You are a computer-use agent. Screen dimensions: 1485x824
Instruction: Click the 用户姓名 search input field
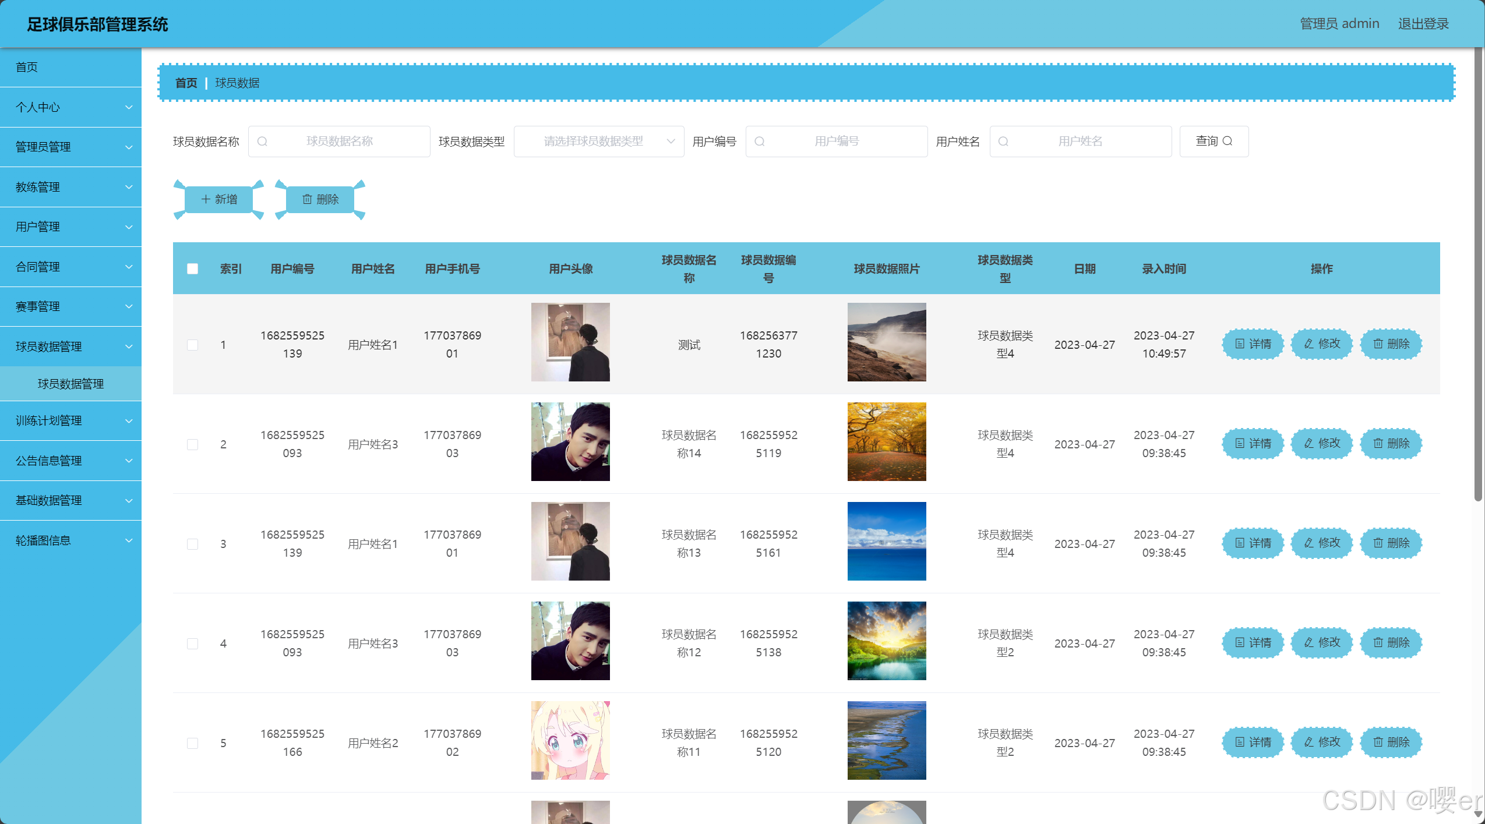(1080, 142)
